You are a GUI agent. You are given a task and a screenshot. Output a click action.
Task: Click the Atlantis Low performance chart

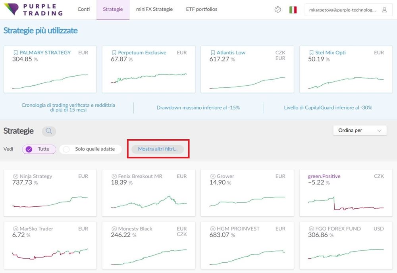point(247,83)
